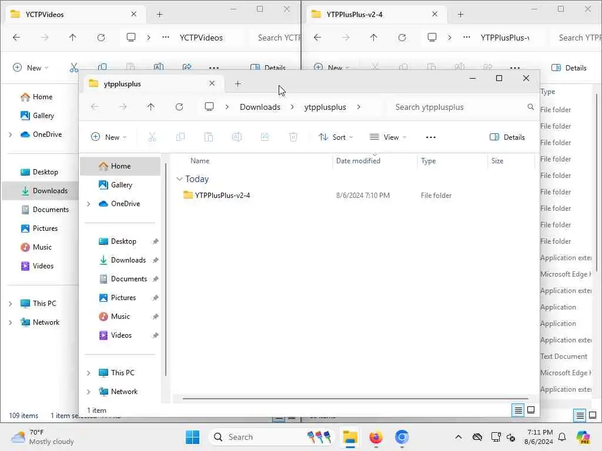Expand This PC in YCTPVideos sidebar
This screenshot has width=602, height=451.
(11, 304)
